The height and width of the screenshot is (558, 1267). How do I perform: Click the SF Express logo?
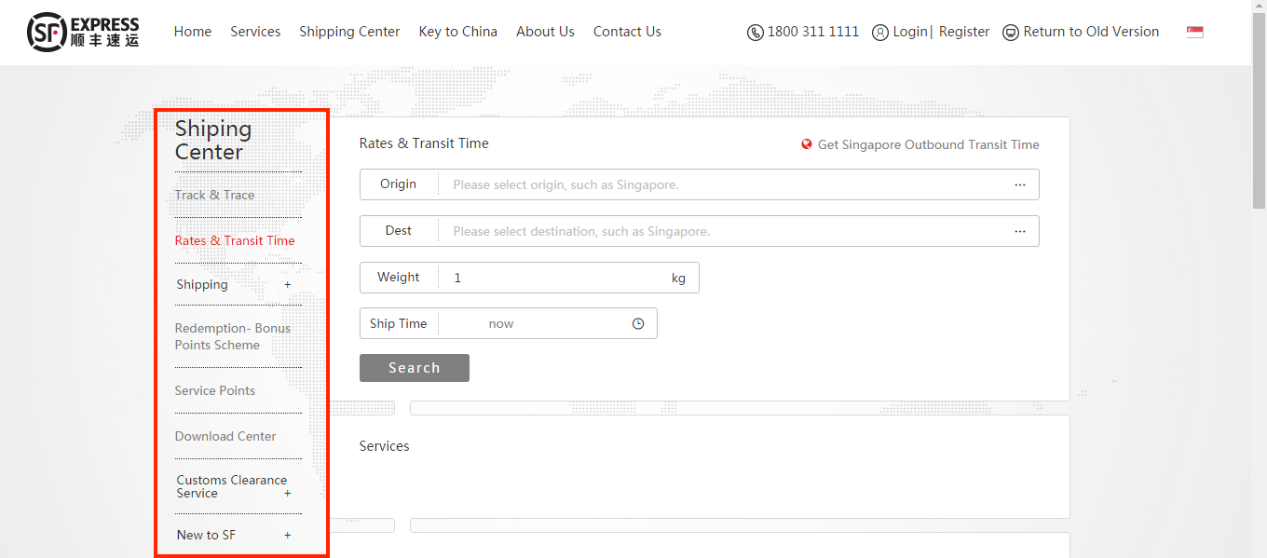tap(83, 32)
